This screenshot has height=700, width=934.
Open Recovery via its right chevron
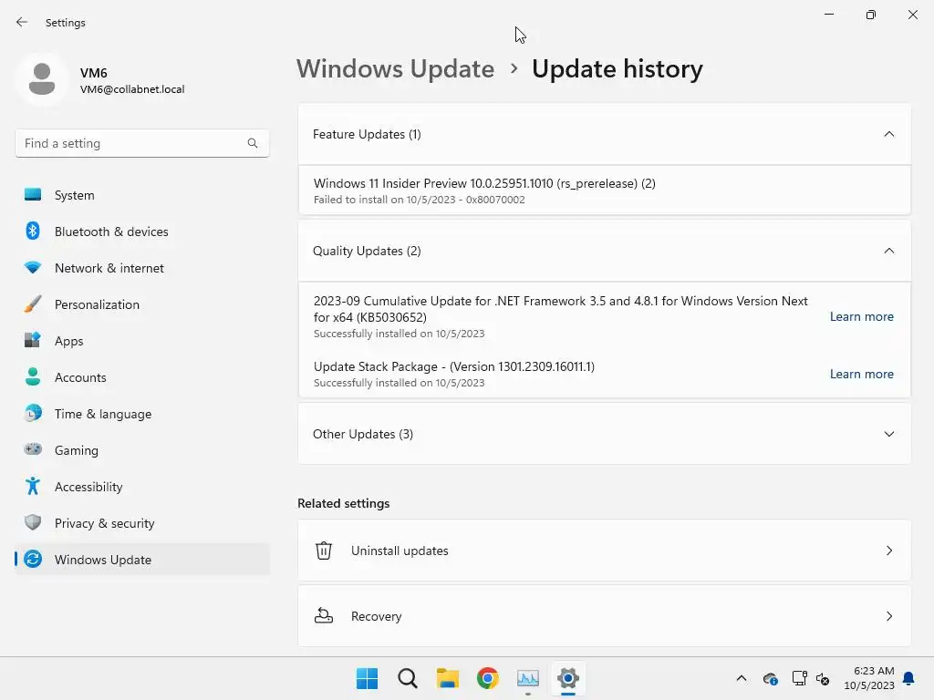[888, 616]
